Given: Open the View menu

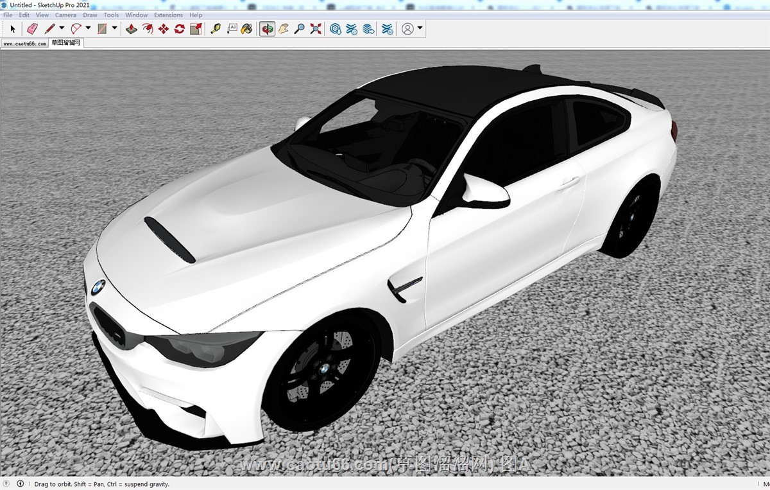Looking at the screenshot, I should [x=42, y=15].
